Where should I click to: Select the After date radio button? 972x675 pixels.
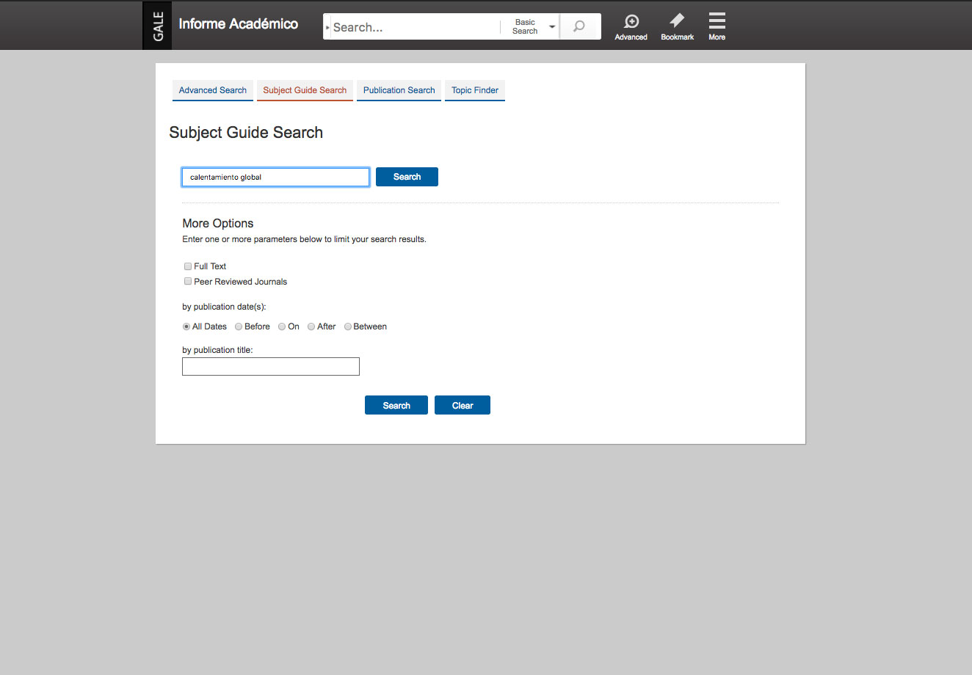311,326
